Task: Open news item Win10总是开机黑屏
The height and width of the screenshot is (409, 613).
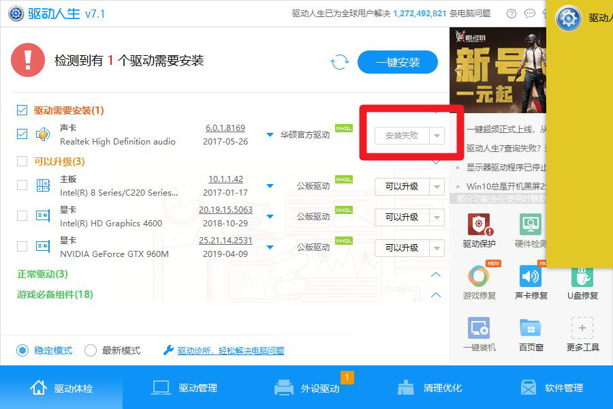Action: click(506, 186)
